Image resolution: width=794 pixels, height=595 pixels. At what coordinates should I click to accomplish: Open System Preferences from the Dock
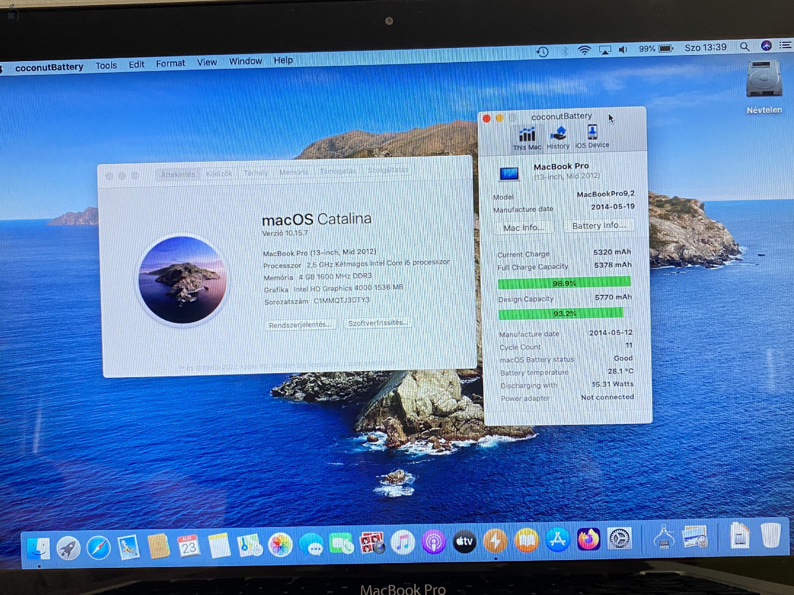620,538
